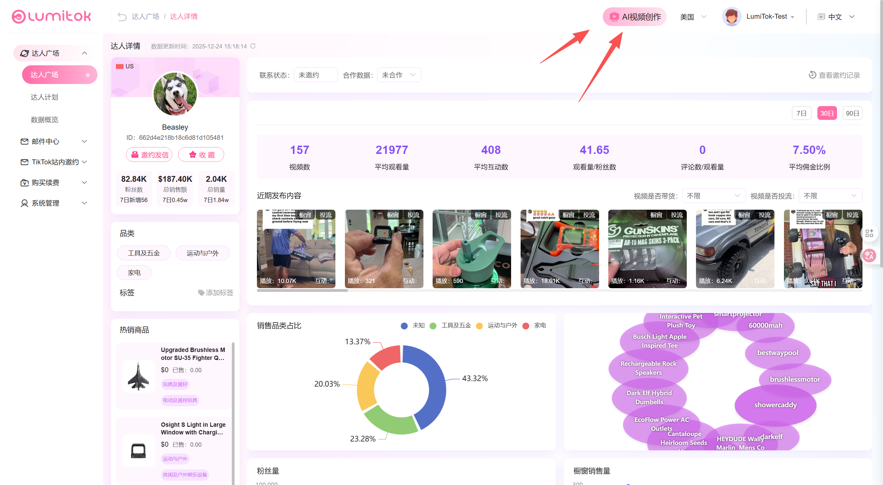This screenshot has width=883, height=485.
Task: Click the 添加标签 tag icon
Action: [201, 292]
